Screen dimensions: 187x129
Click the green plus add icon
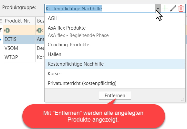pyautogui.click(x=165, y=8)
